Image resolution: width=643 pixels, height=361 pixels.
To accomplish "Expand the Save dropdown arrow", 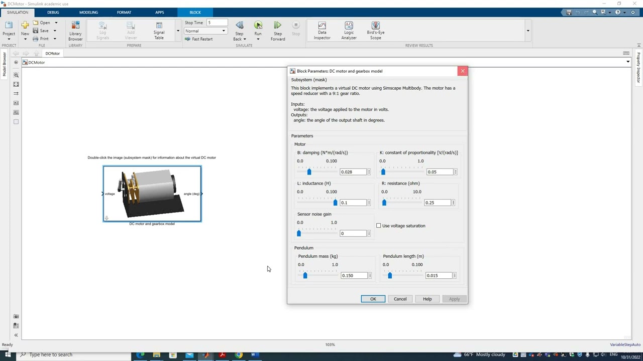I will (x=55, y=31).
